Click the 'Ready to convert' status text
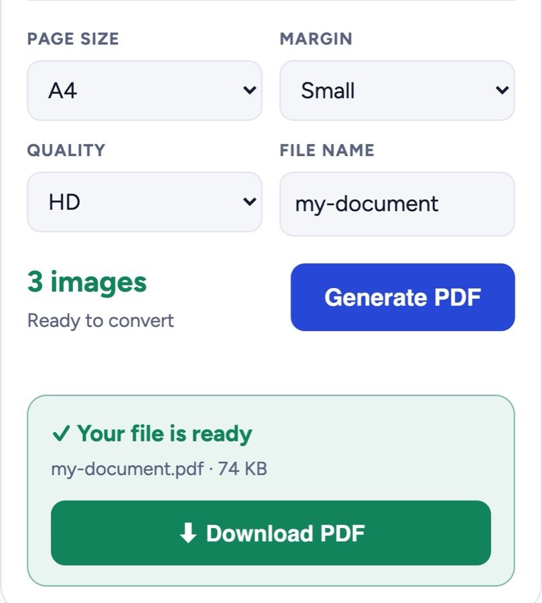 point(100,321)
